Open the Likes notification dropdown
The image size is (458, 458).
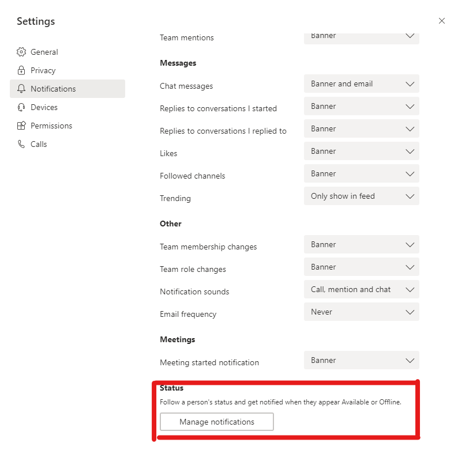click(361, 151)
